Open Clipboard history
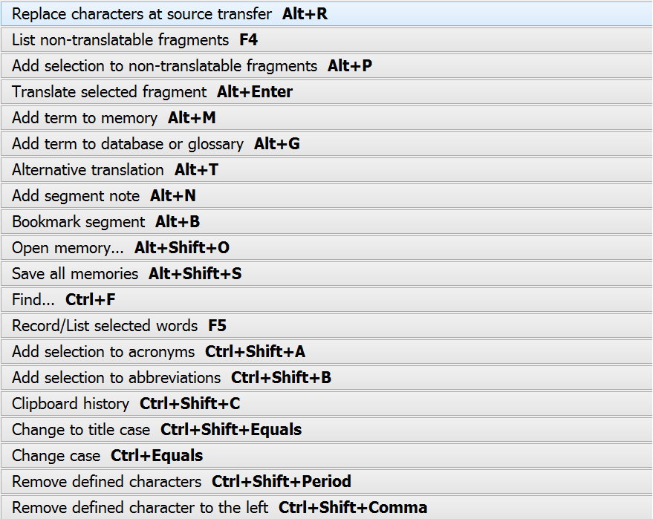The height and width of the screenshot is (519, 653). (x=126, y=404)
